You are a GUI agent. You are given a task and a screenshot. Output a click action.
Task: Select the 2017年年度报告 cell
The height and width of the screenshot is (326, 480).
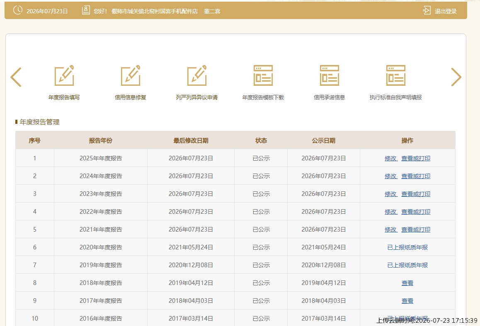pyautogui.click(x=101, y=301)
